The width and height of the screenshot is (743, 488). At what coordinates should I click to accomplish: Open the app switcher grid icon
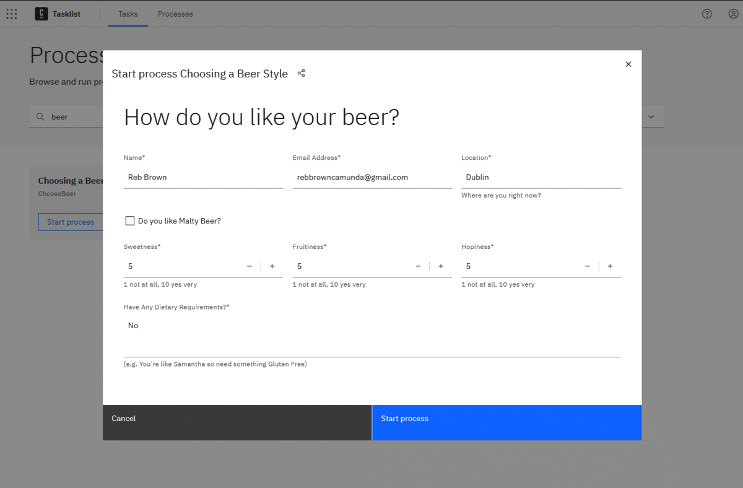12,14
